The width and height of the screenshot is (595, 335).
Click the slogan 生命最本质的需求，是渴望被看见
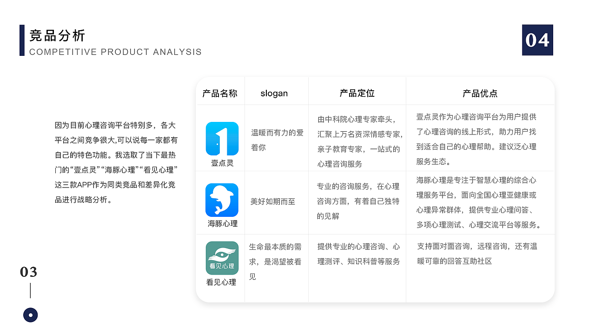275,261
